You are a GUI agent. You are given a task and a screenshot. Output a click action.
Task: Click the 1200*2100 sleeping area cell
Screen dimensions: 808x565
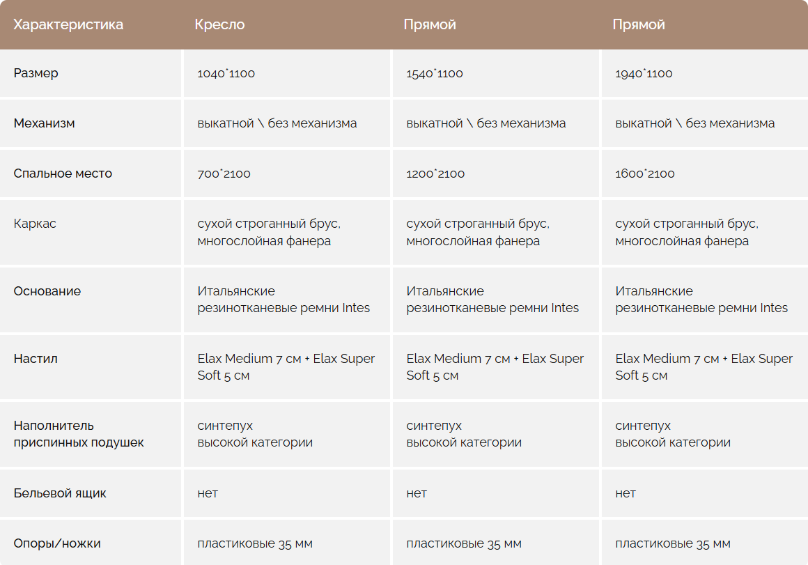(435, 173)
